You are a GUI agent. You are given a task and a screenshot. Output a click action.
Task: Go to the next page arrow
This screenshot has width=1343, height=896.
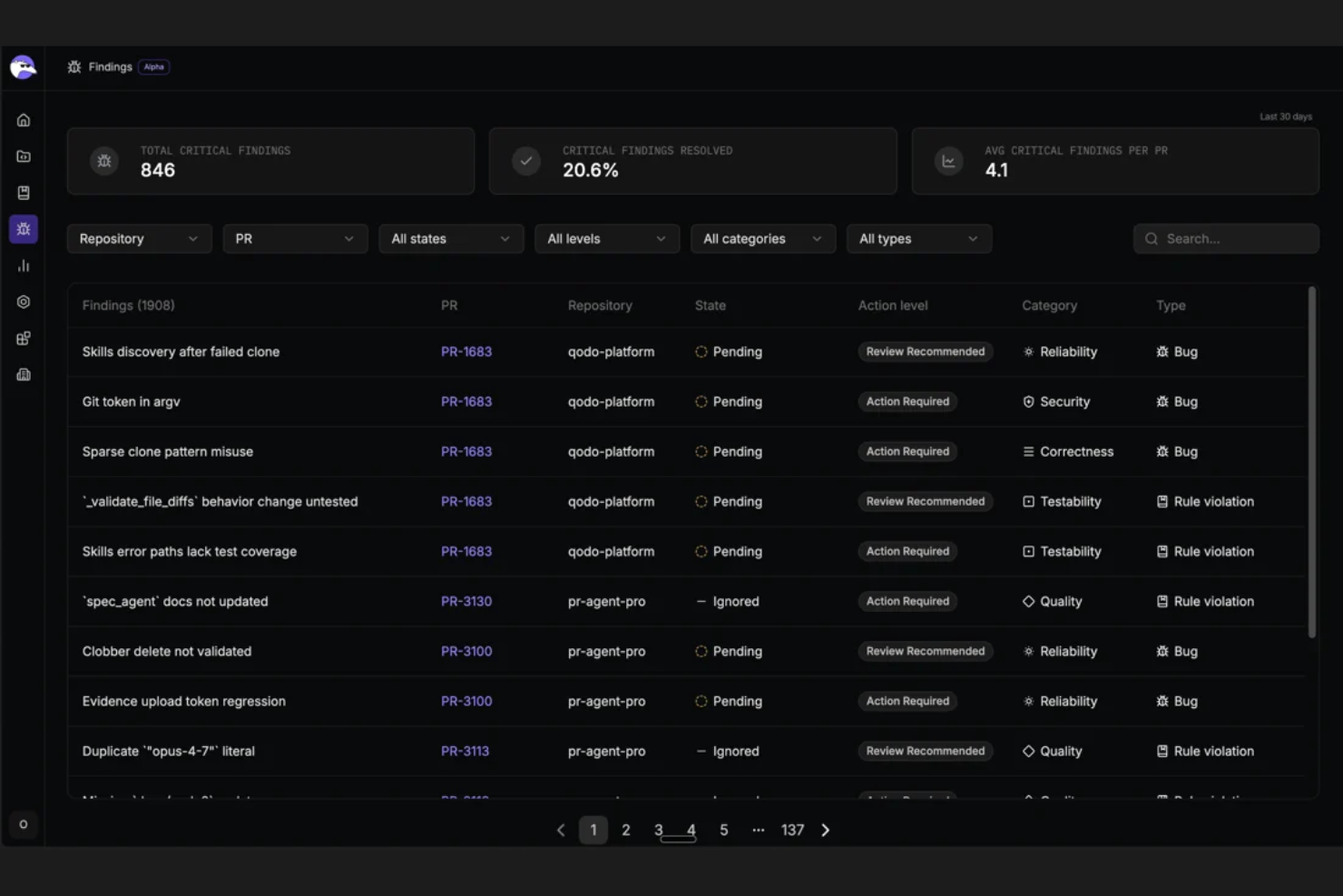(x=825, y=830)
